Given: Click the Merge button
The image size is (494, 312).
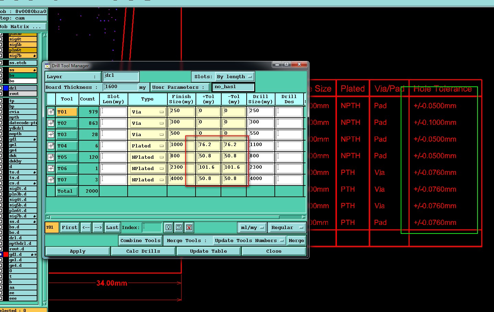Looking at the screenshot, I should pyautogui.click(x=296, y=241).
